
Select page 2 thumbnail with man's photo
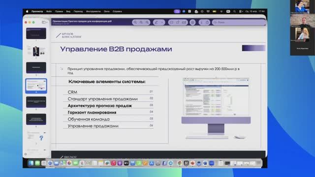pos(36,51)
